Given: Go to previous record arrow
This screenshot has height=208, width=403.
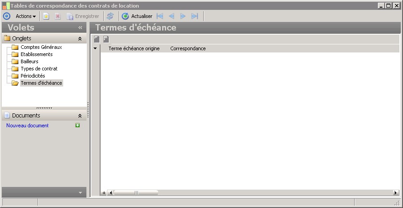Looking at the screenshot, I should [x=171, y=16].
